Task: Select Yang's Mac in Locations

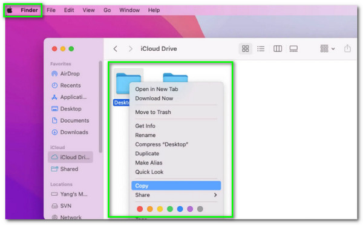Action: click(69, 194)
